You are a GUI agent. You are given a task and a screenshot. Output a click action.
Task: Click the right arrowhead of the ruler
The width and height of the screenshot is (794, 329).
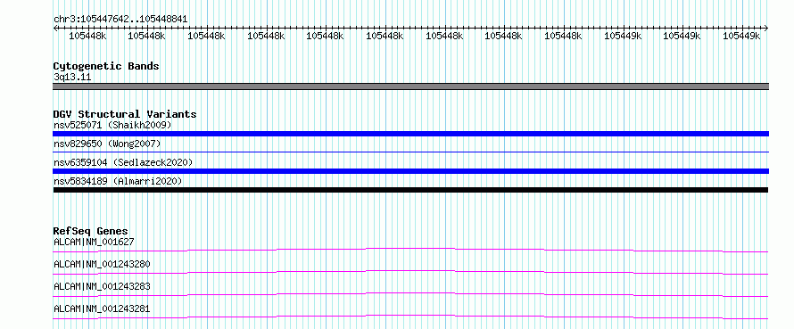point(766,28)
